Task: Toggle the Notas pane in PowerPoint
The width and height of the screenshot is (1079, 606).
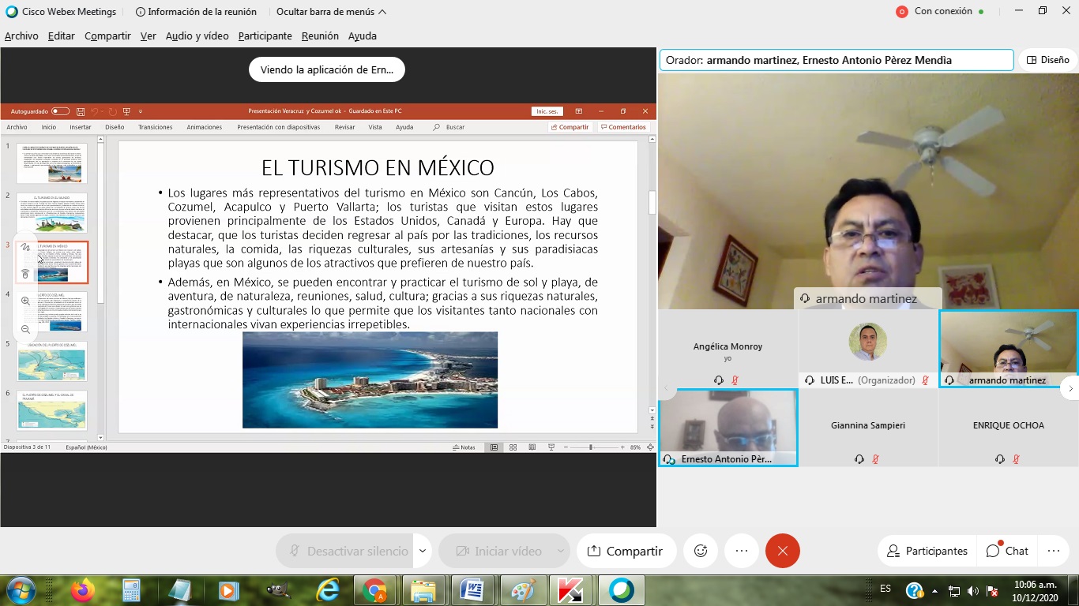Action: (464, 447)
